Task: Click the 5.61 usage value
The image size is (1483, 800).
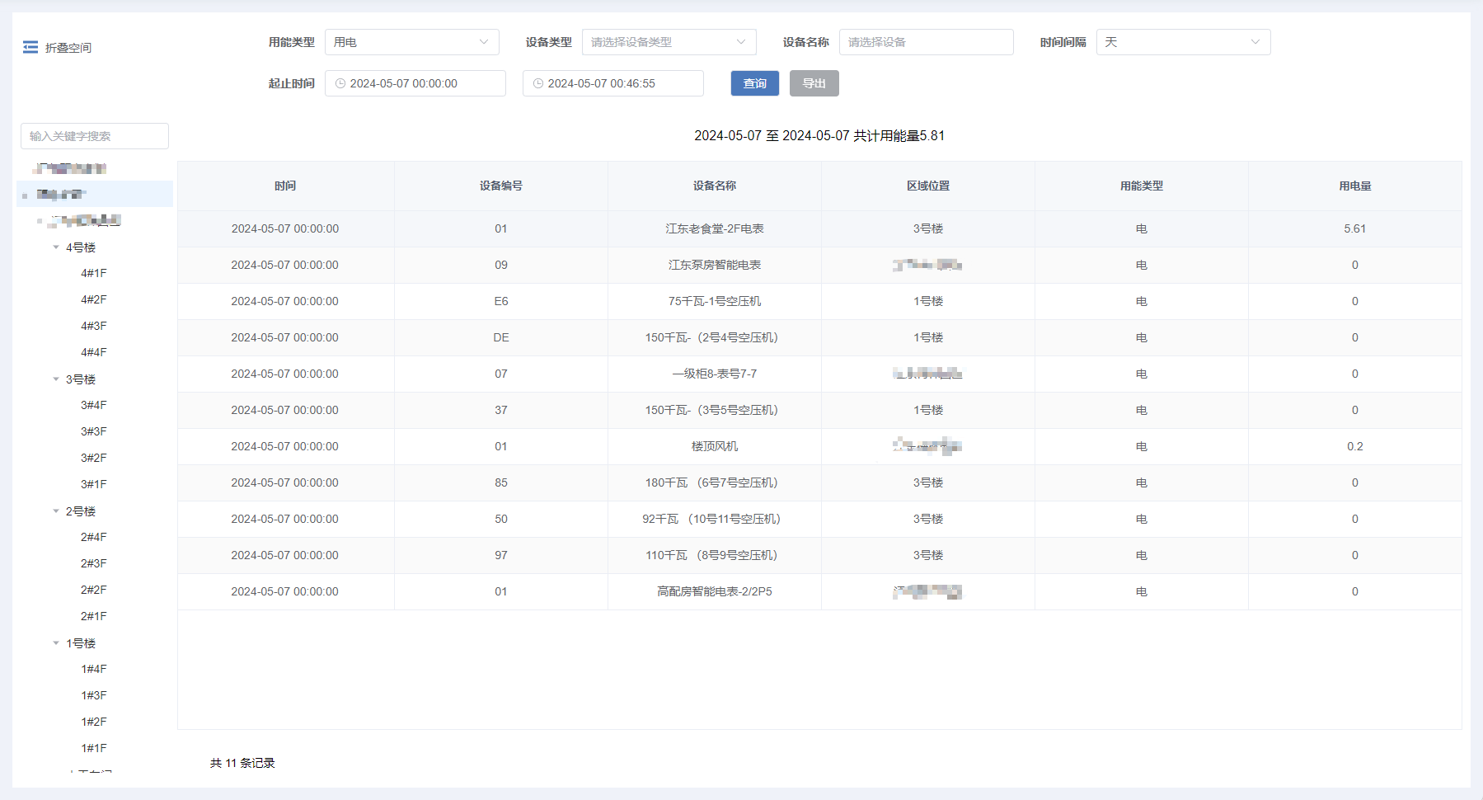Action: coord(1355,228)
